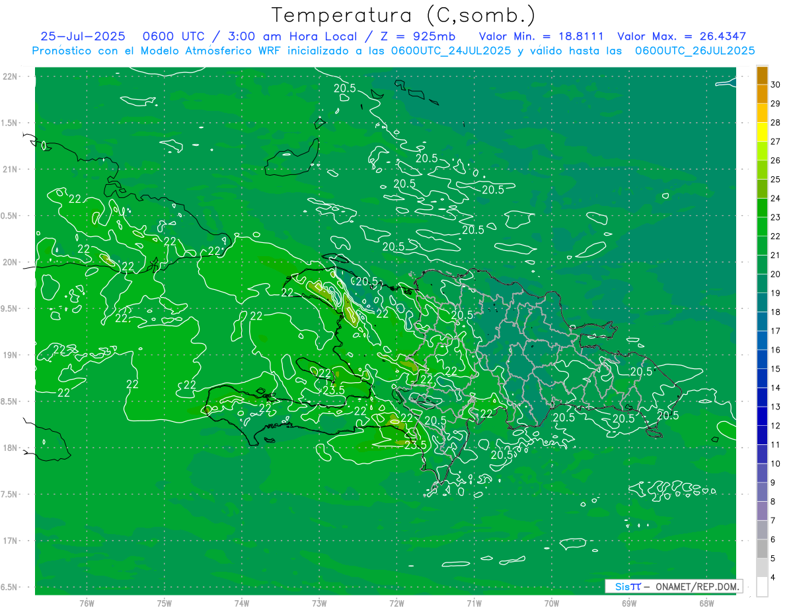
Task: Click the '20N' latitude axis label
Action: [10, 262]
